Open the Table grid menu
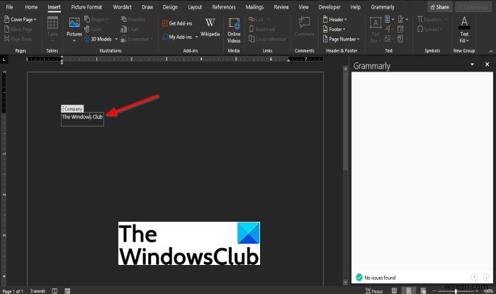The height and width of the screenshot is (294, 496). [x=52, y=30]
